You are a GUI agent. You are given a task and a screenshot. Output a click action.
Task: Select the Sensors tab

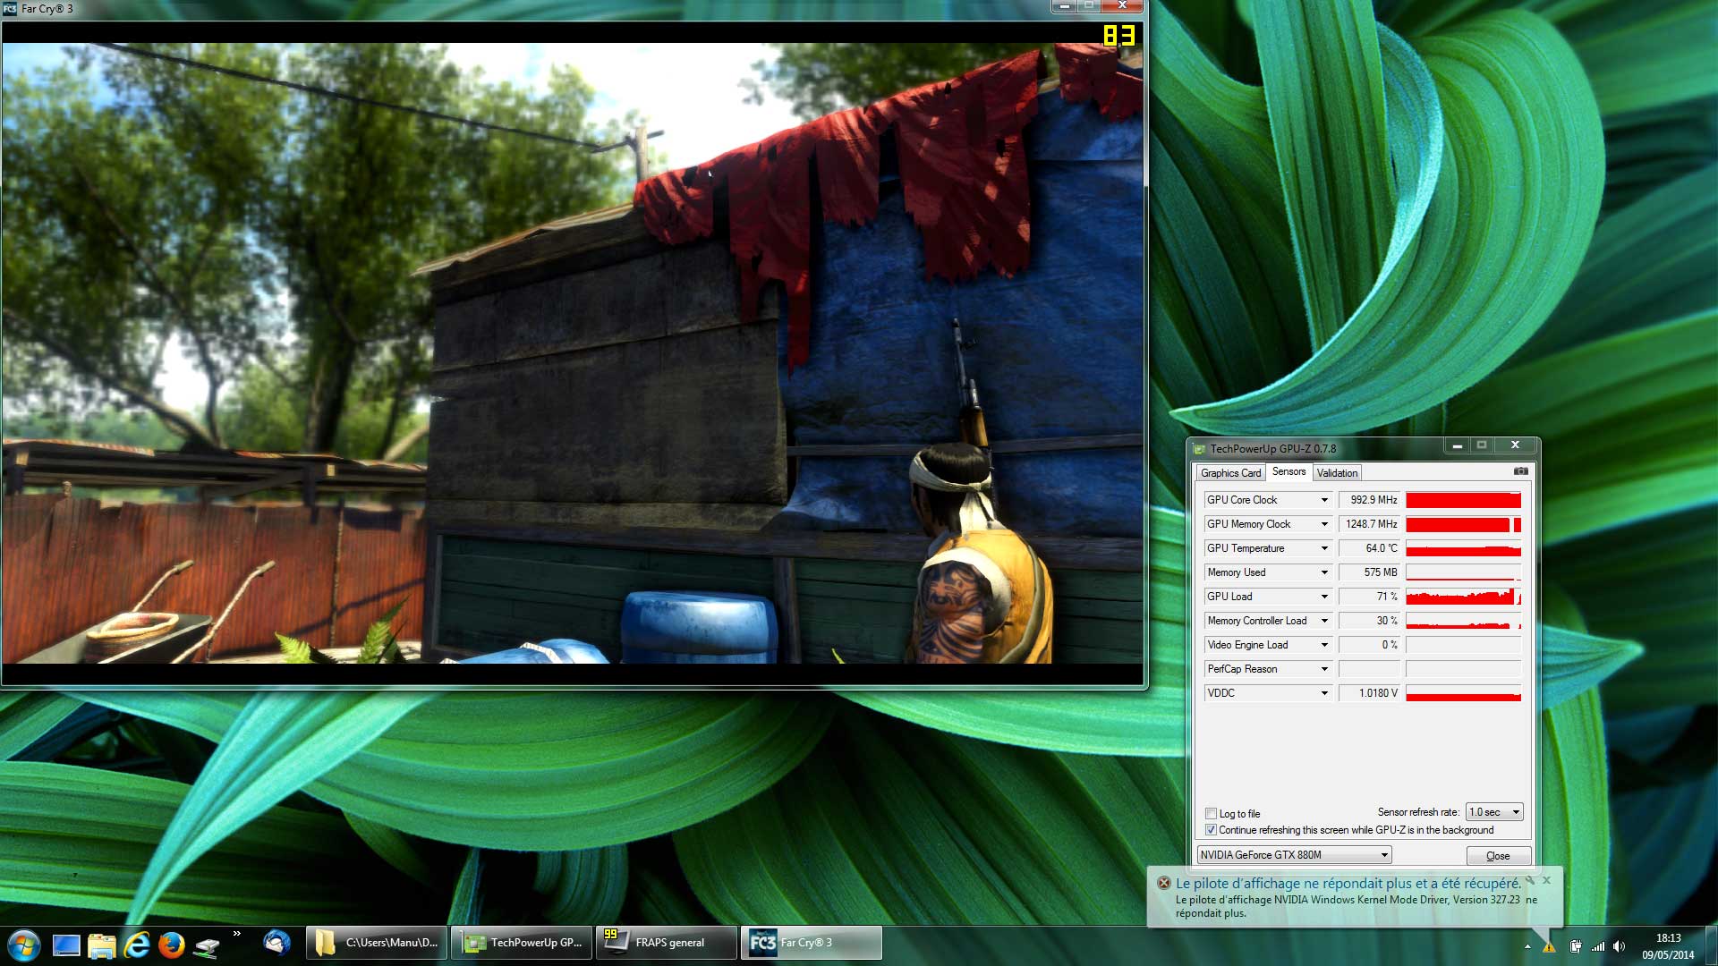(x=1288, y=471)
